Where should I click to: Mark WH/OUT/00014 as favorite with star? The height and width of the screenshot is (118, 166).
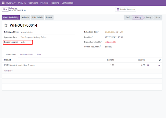[6, 25]
